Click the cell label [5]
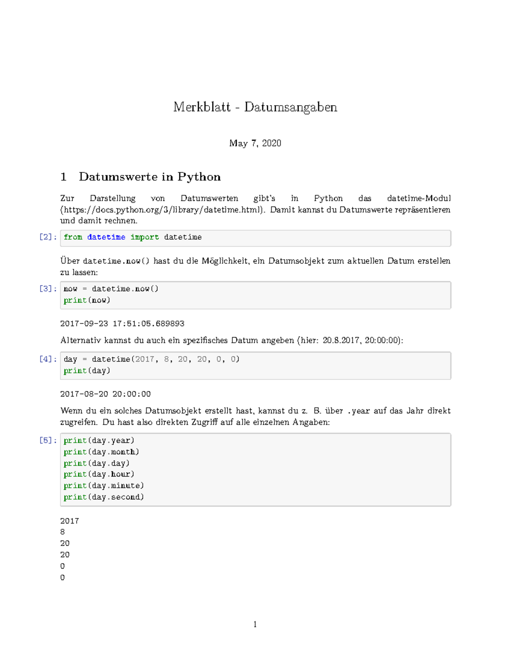This screenshot has height=662, width=511. 47,440
